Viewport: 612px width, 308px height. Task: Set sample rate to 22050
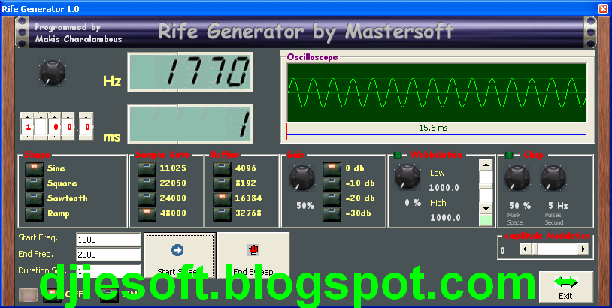pos(147,184)
